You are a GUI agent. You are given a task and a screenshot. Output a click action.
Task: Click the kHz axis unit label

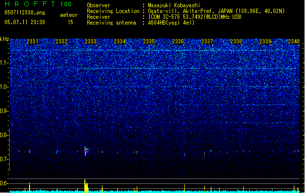click(4, 39)
